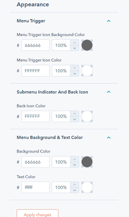The height and width of the screenshot is (217, 129).
Task: Collapse the Menu Trigger section
Action: tap(109, 21)
